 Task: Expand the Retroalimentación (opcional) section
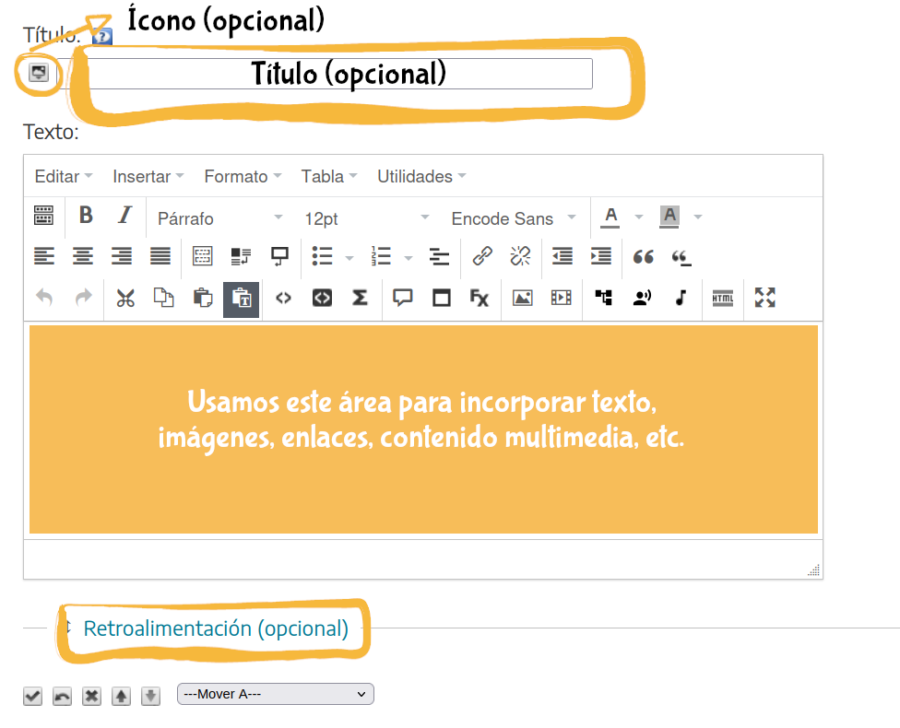pos(216,628)
